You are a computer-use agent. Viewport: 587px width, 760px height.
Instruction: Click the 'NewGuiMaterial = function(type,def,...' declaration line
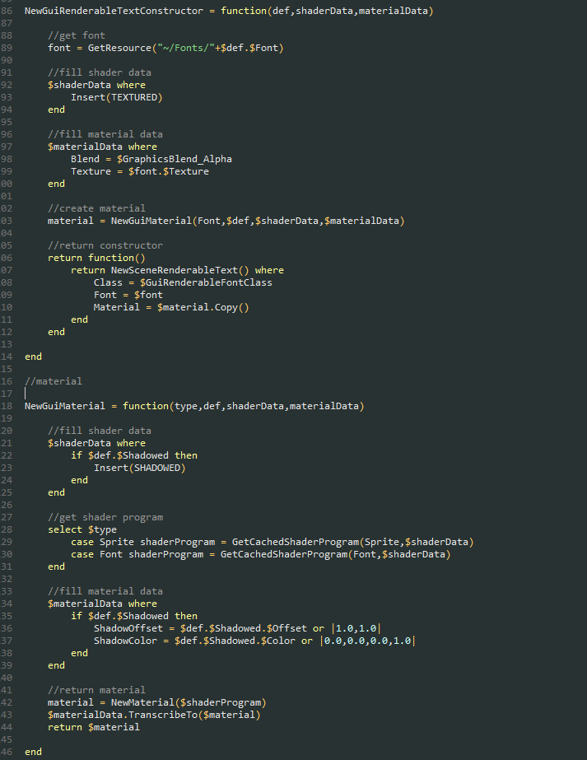[194, 406]
